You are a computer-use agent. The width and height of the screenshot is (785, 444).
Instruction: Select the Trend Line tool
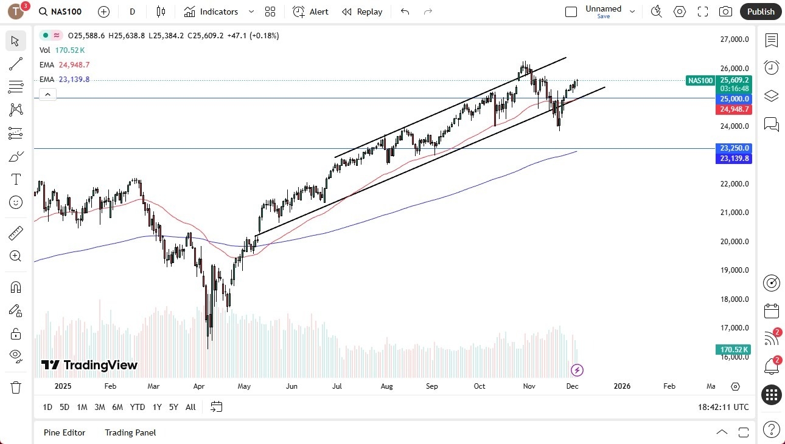(x=16, y=64)
